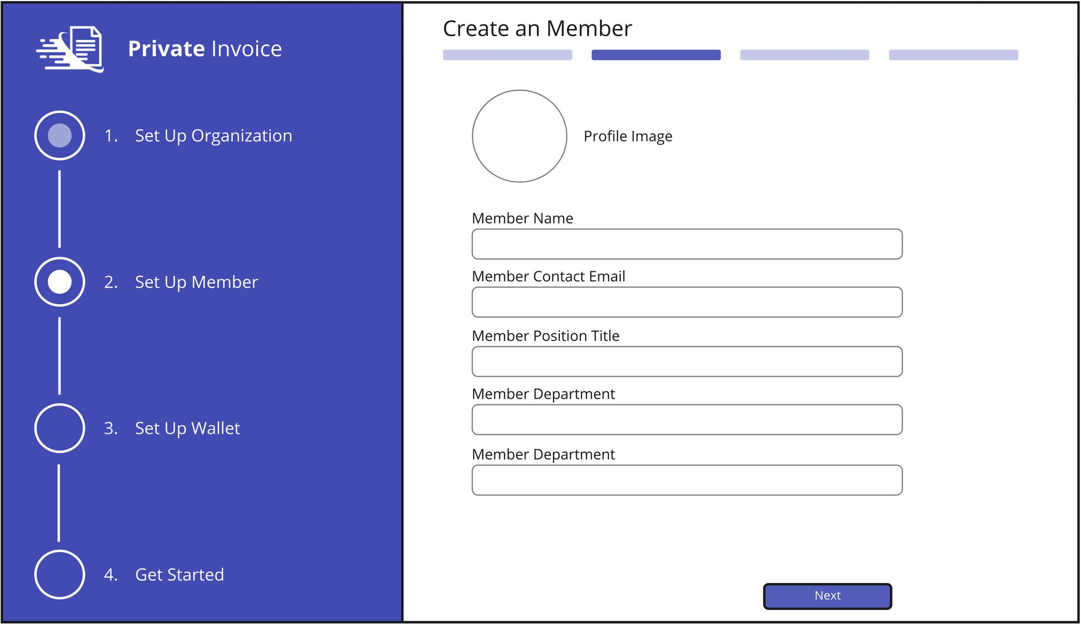Click the fourth progress bar segment

953,55
